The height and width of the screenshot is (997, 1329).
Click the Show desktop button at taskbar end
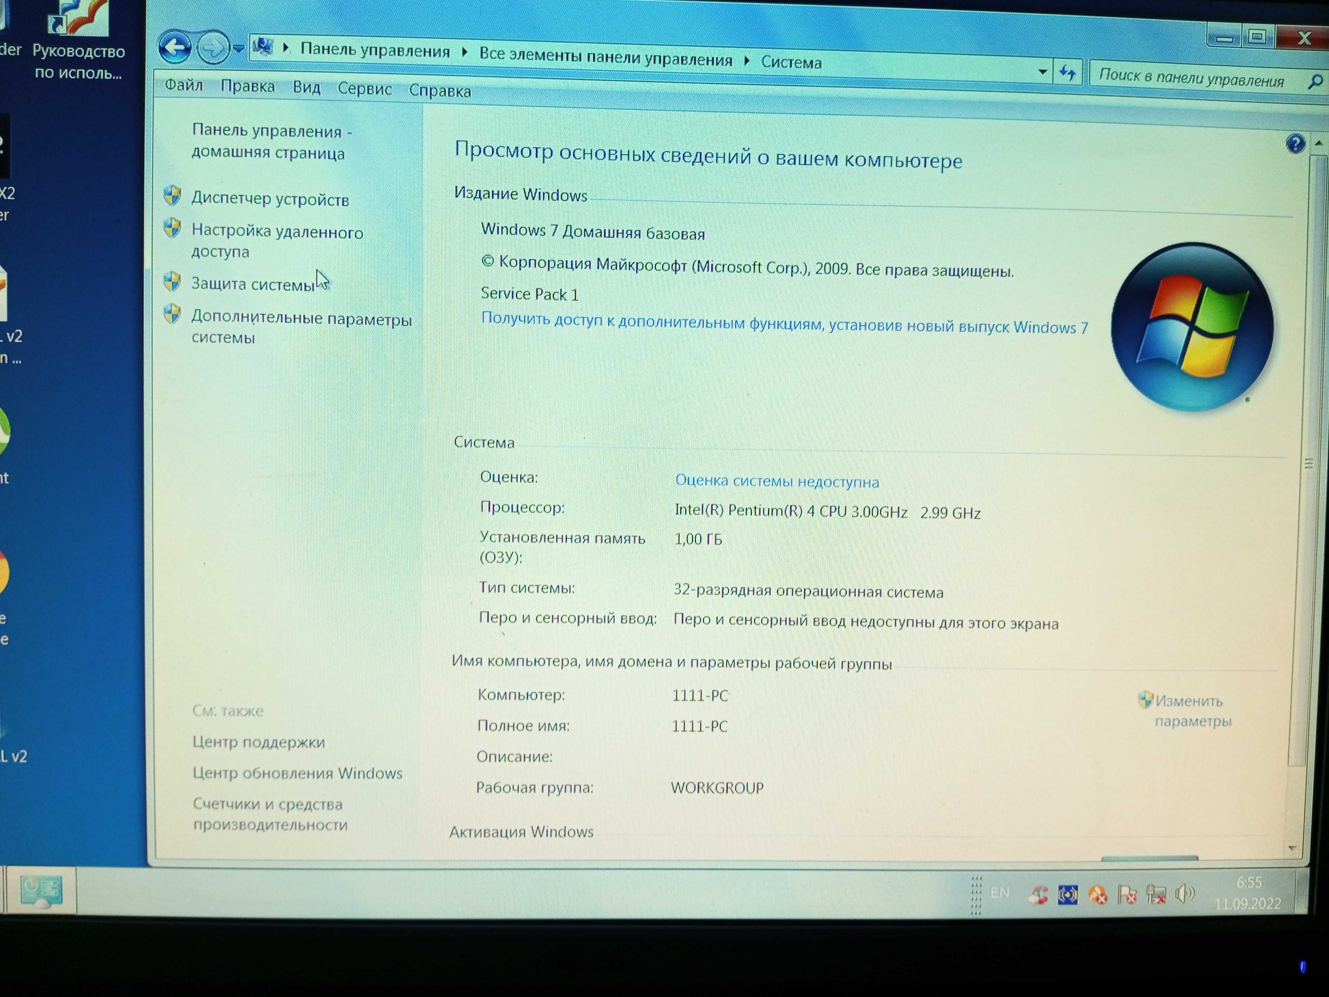point(1301,892)
